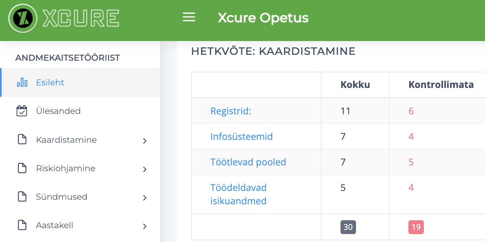Toggle the hamburger menu button
The width and height of the screenshot is (485, 242).
click(x=189, y=17)
